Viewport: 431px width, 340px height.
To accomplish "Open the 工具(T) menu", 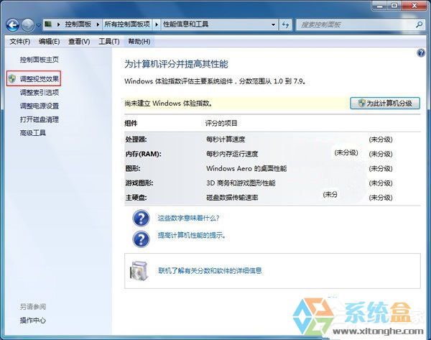I will (109, 42).
